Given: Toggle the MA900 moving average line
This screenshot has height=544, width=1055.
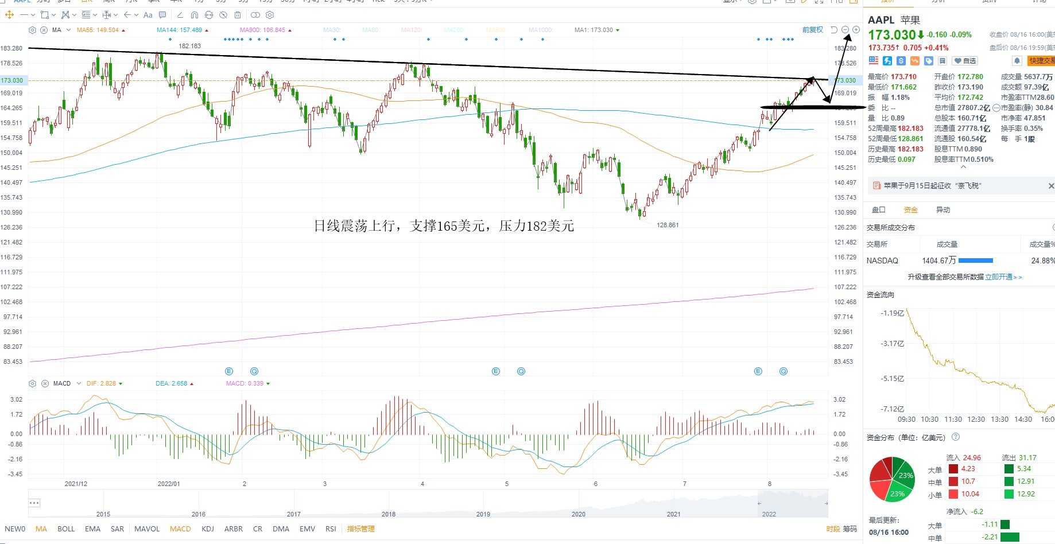Looking at the screenshot, I should 266,30.
